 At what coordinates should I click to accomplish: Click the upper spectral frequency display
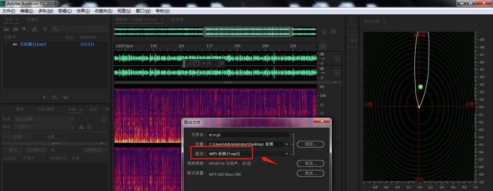215,116
